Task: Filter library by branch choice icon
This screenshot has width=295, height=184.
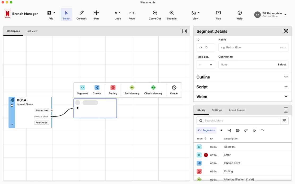Action: tap(229, 130)
